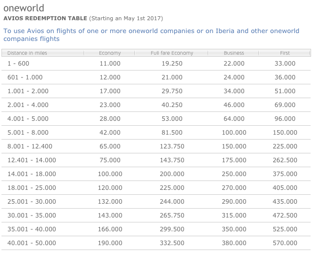Click the 17.000 Economy value
This screenshot has height=253, width=316.
[x=110, y=91]
